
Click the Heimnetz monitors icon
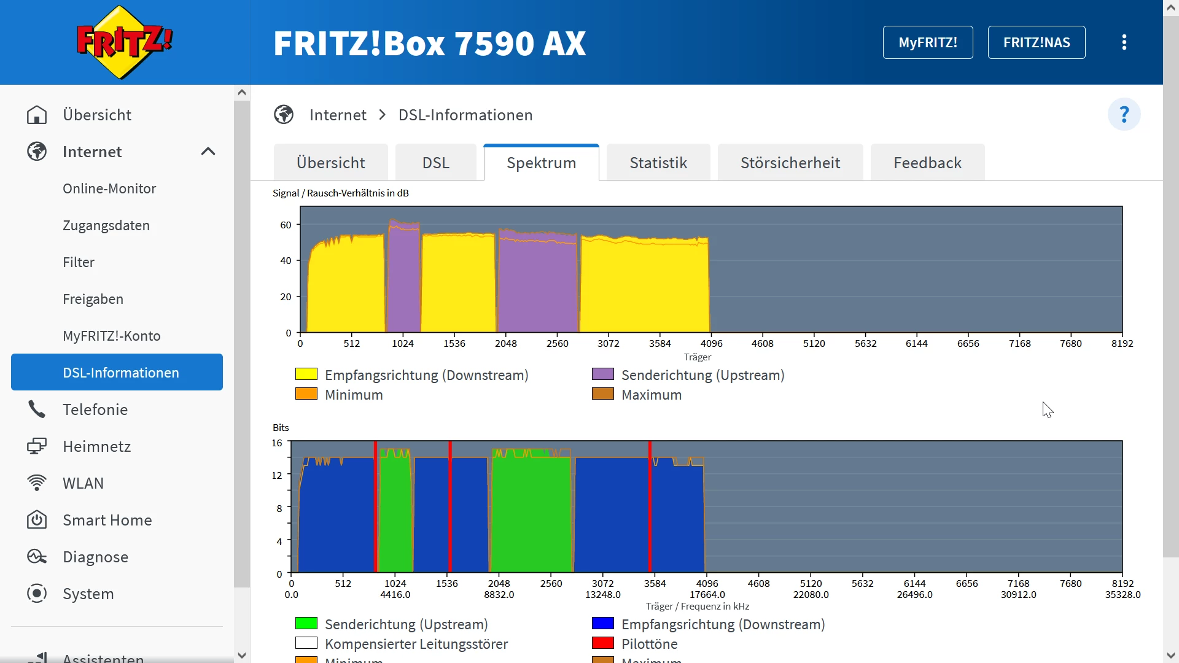(37, 446)
